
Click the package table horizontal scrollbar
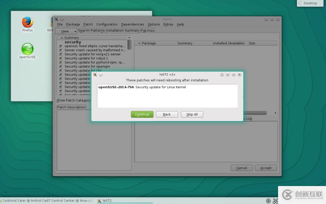tap(255, 113)
